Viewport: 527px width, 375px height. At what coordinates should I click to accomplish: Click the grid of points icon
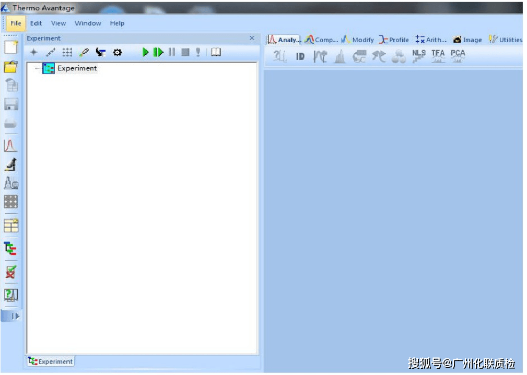[x=67, y=52]
